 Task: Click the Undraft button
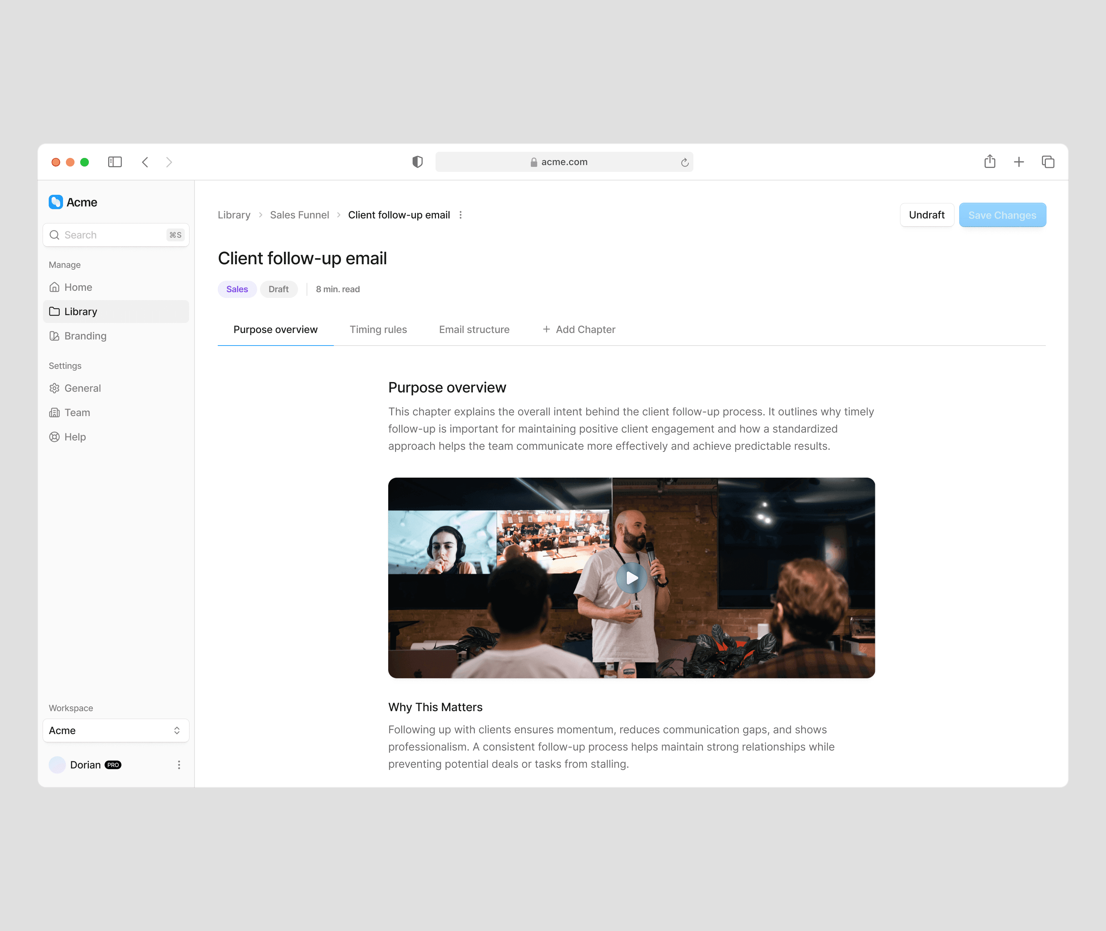click(926, 215)
